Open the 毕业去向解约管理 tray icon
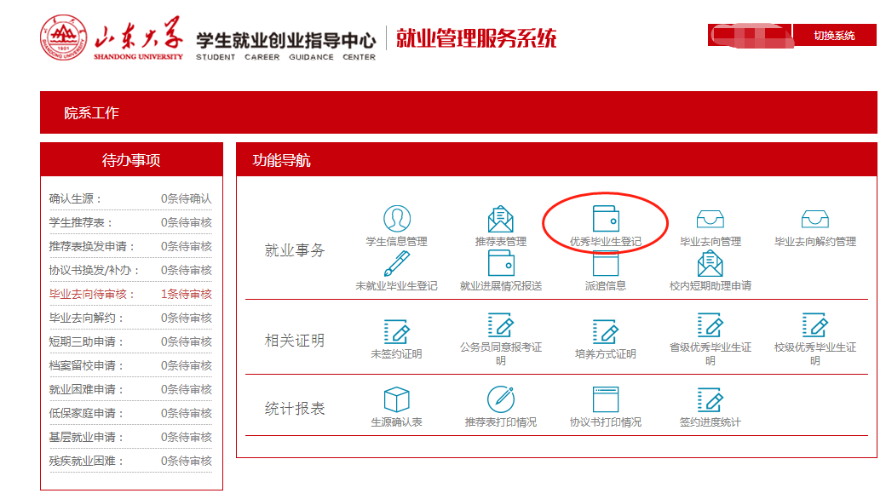The image size is (886, 499). [x=814, y=220]
